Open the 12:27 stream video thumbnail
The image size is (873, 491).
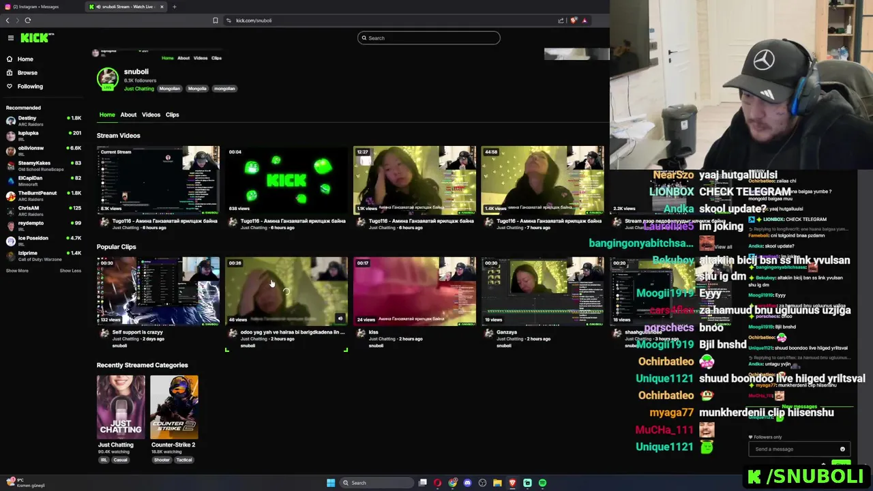415,180
